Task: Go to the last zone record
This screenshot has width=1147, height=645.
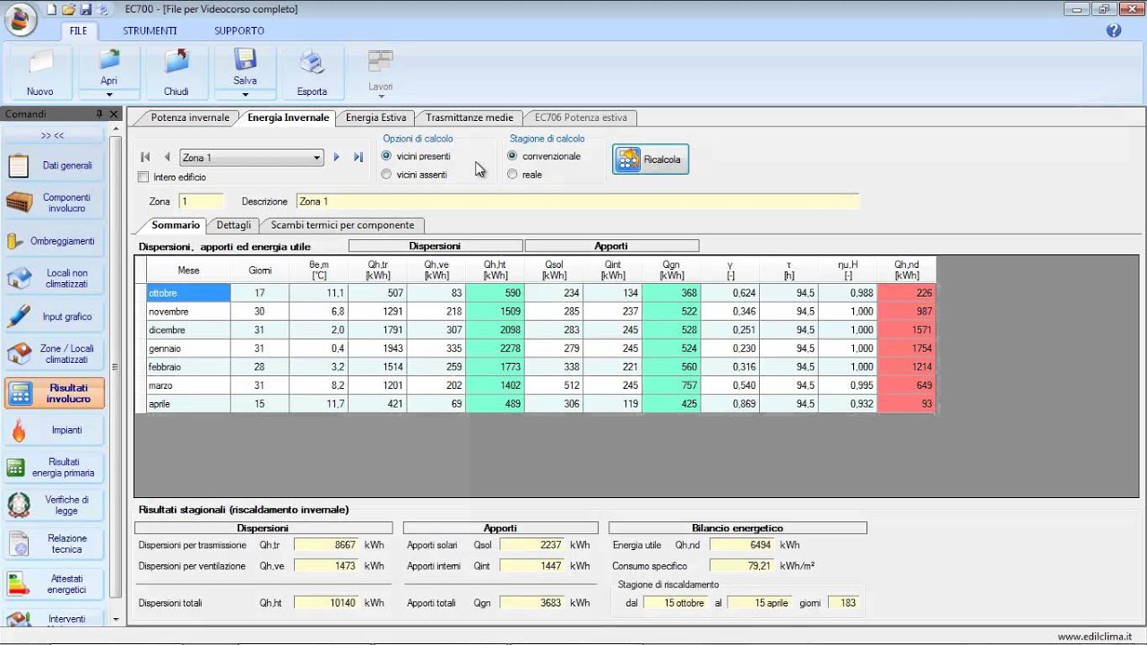Action: tap(358, 158)
